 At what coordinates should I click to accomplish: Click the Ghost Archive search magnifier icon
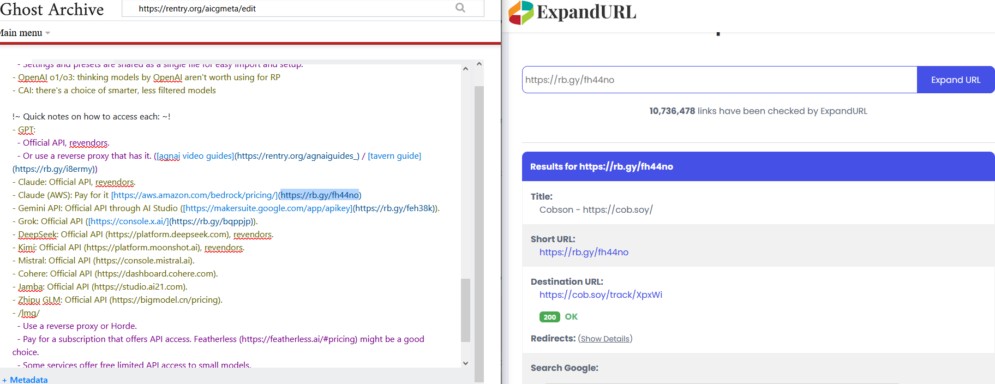(460, 8)
